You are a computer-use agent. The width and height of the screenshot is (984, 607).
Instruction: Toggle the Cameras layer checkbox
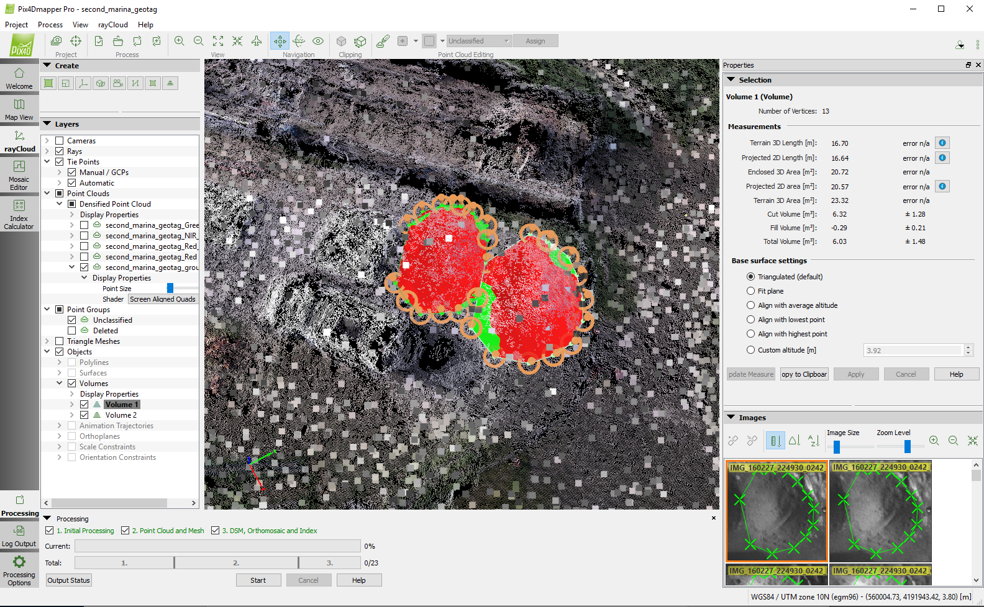click(x=60, y=141)
